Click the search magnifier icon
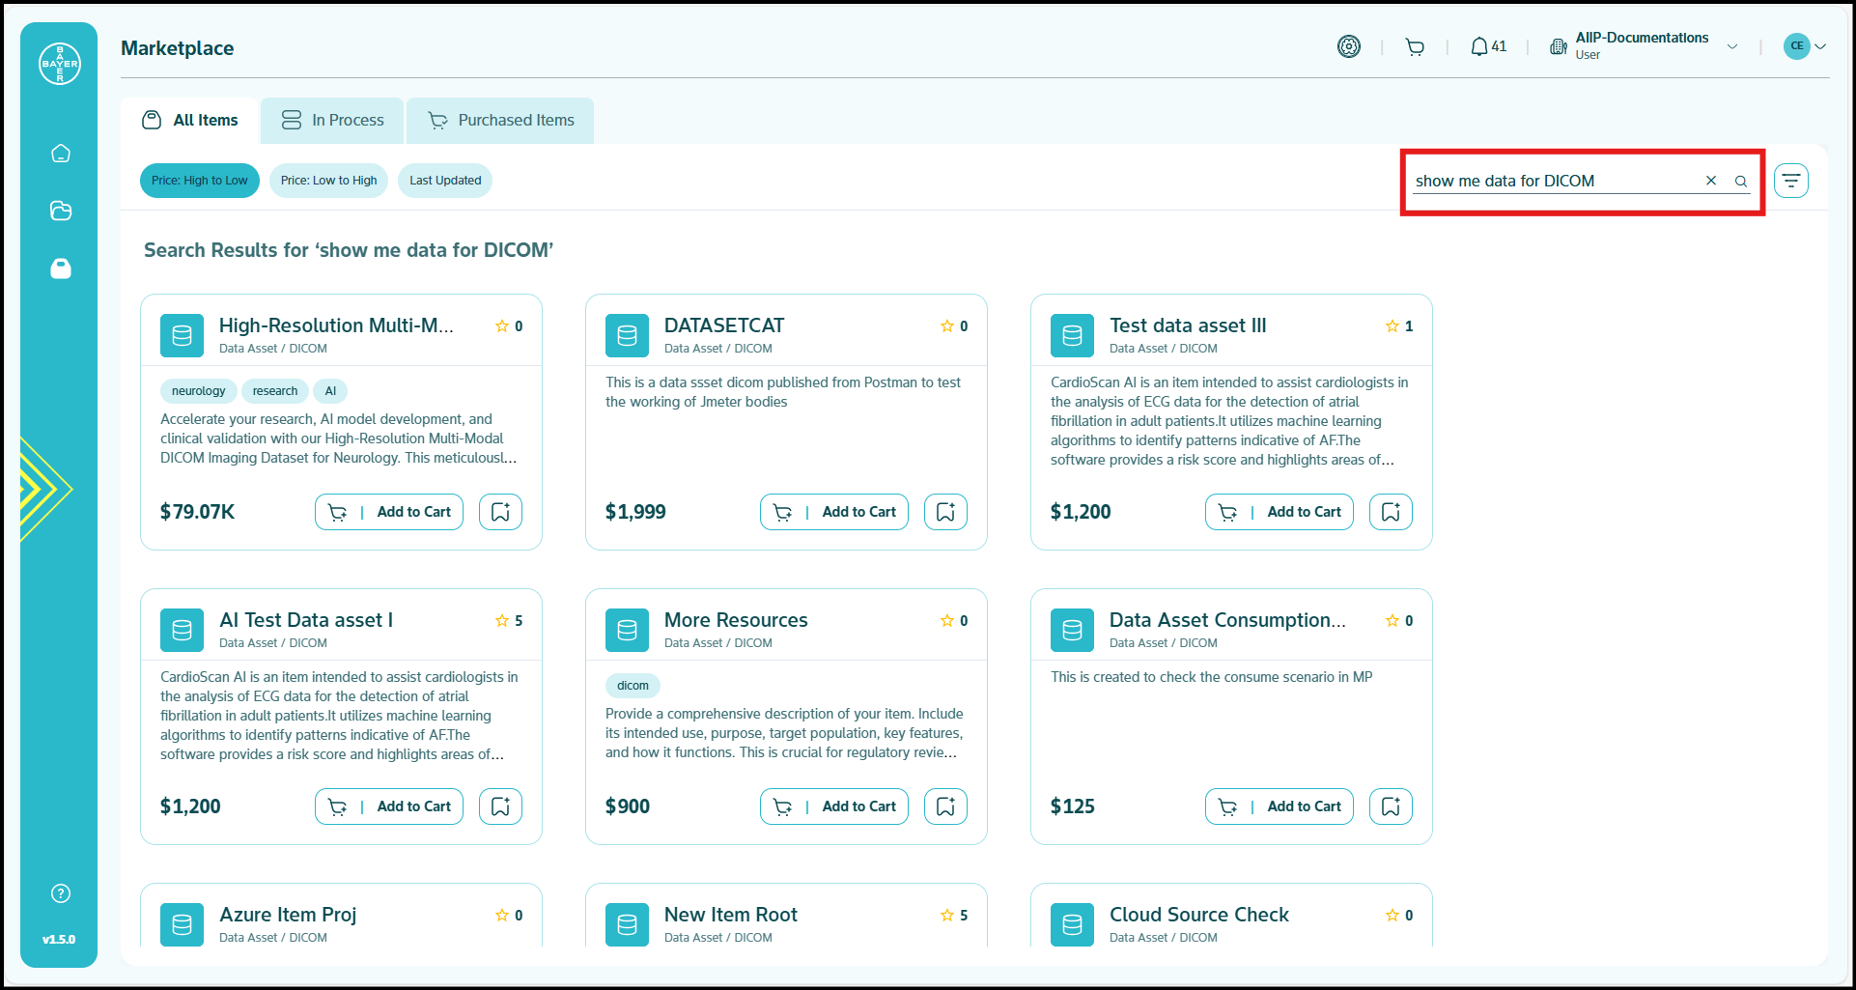 (x=1741, y=181)
